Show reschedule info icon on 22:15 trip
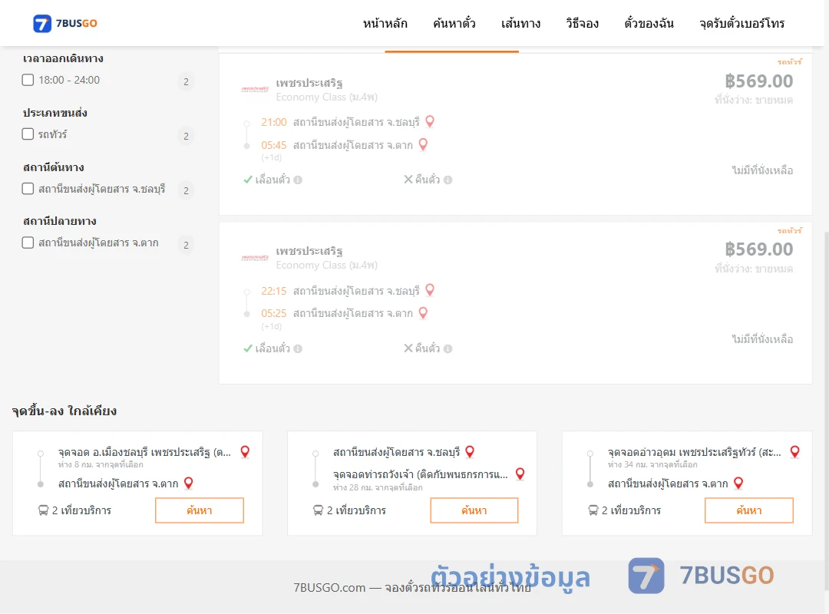The width and height of the screenshot is (829, 614). click(298, 348)
